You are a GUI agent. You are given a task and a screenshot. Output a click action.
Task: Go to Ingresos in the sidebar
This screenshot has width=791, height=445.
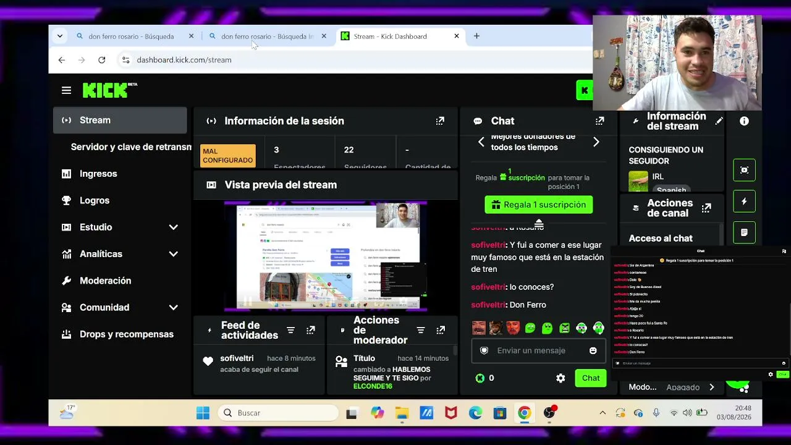(x=120, y=174)
